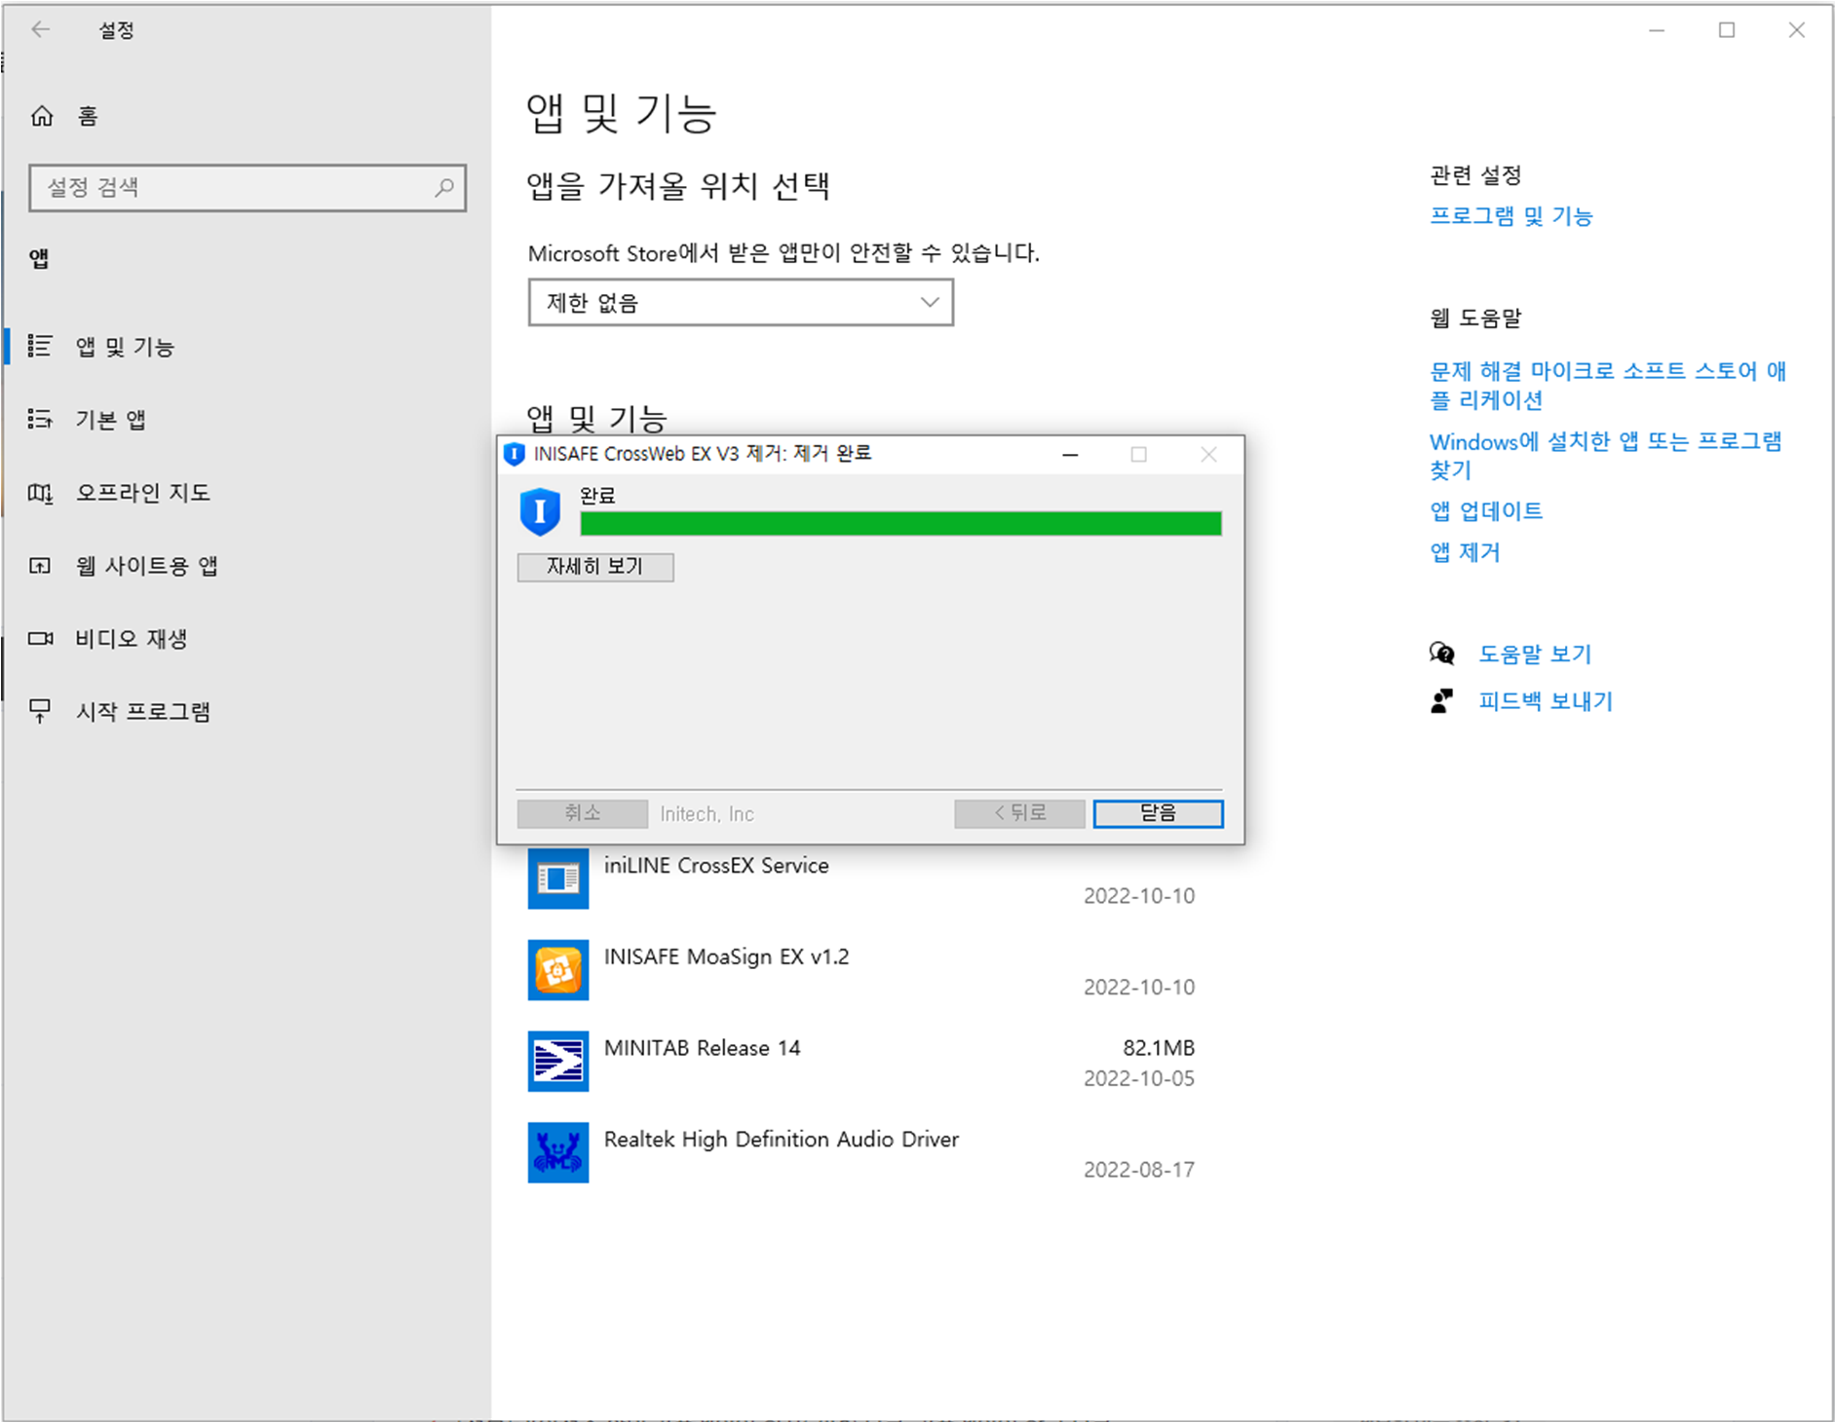Select the iniLINE CrossEX Service entry name

[716, 865]
